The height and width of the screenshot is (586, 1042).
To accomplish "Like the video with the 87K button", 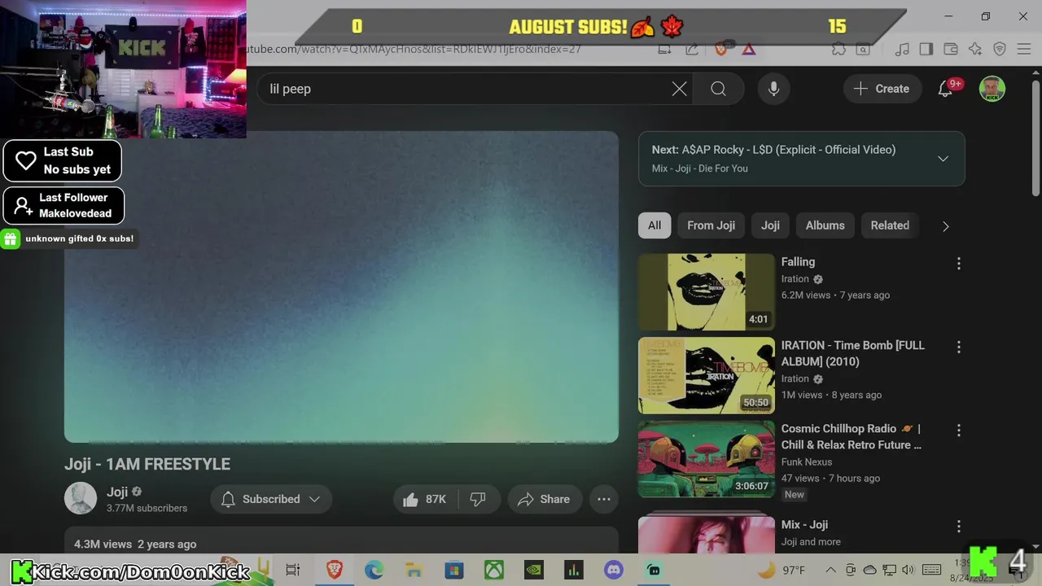I will click(x=425, y=499).
